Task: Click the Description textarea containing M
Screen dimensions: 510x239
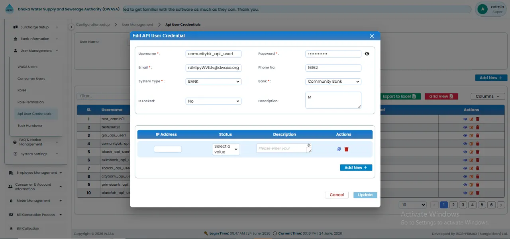Action: pos(333,100)
